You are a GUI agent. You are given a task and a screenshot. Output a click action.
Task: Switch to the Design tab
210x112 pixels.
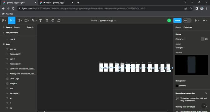(x=178, y=27)
